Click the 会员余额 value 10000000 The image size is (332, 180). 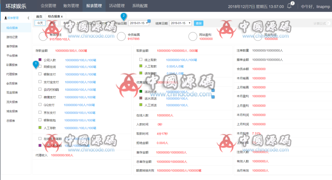click(x=259, y=69)
